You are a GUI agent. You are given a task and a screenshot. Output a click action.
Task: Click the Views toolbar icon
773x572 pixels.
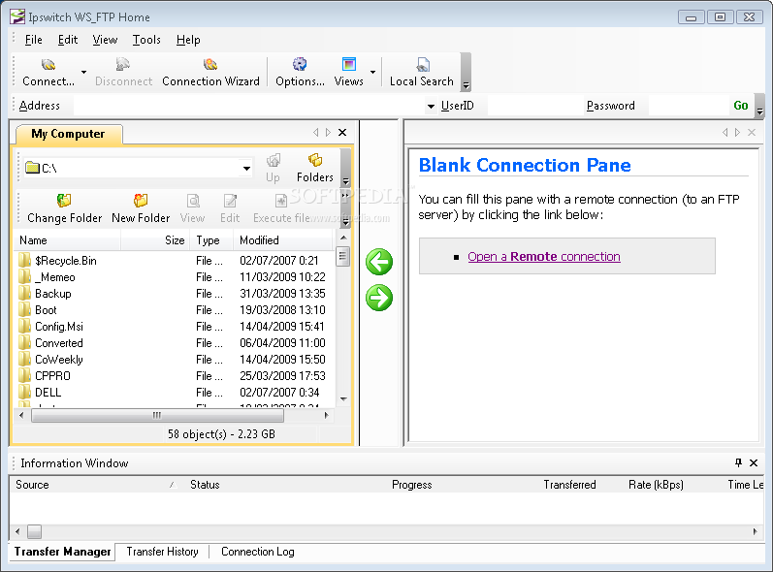tap(349, 65)
